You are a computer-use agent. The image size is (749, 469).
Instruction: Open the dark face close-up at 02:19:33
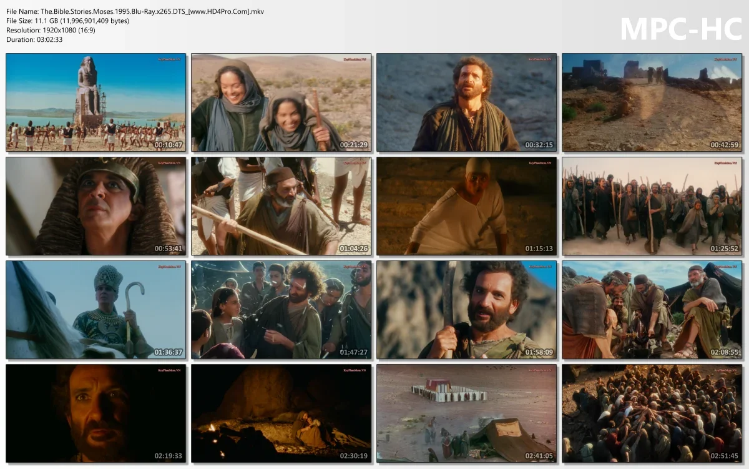click(95, 414)
